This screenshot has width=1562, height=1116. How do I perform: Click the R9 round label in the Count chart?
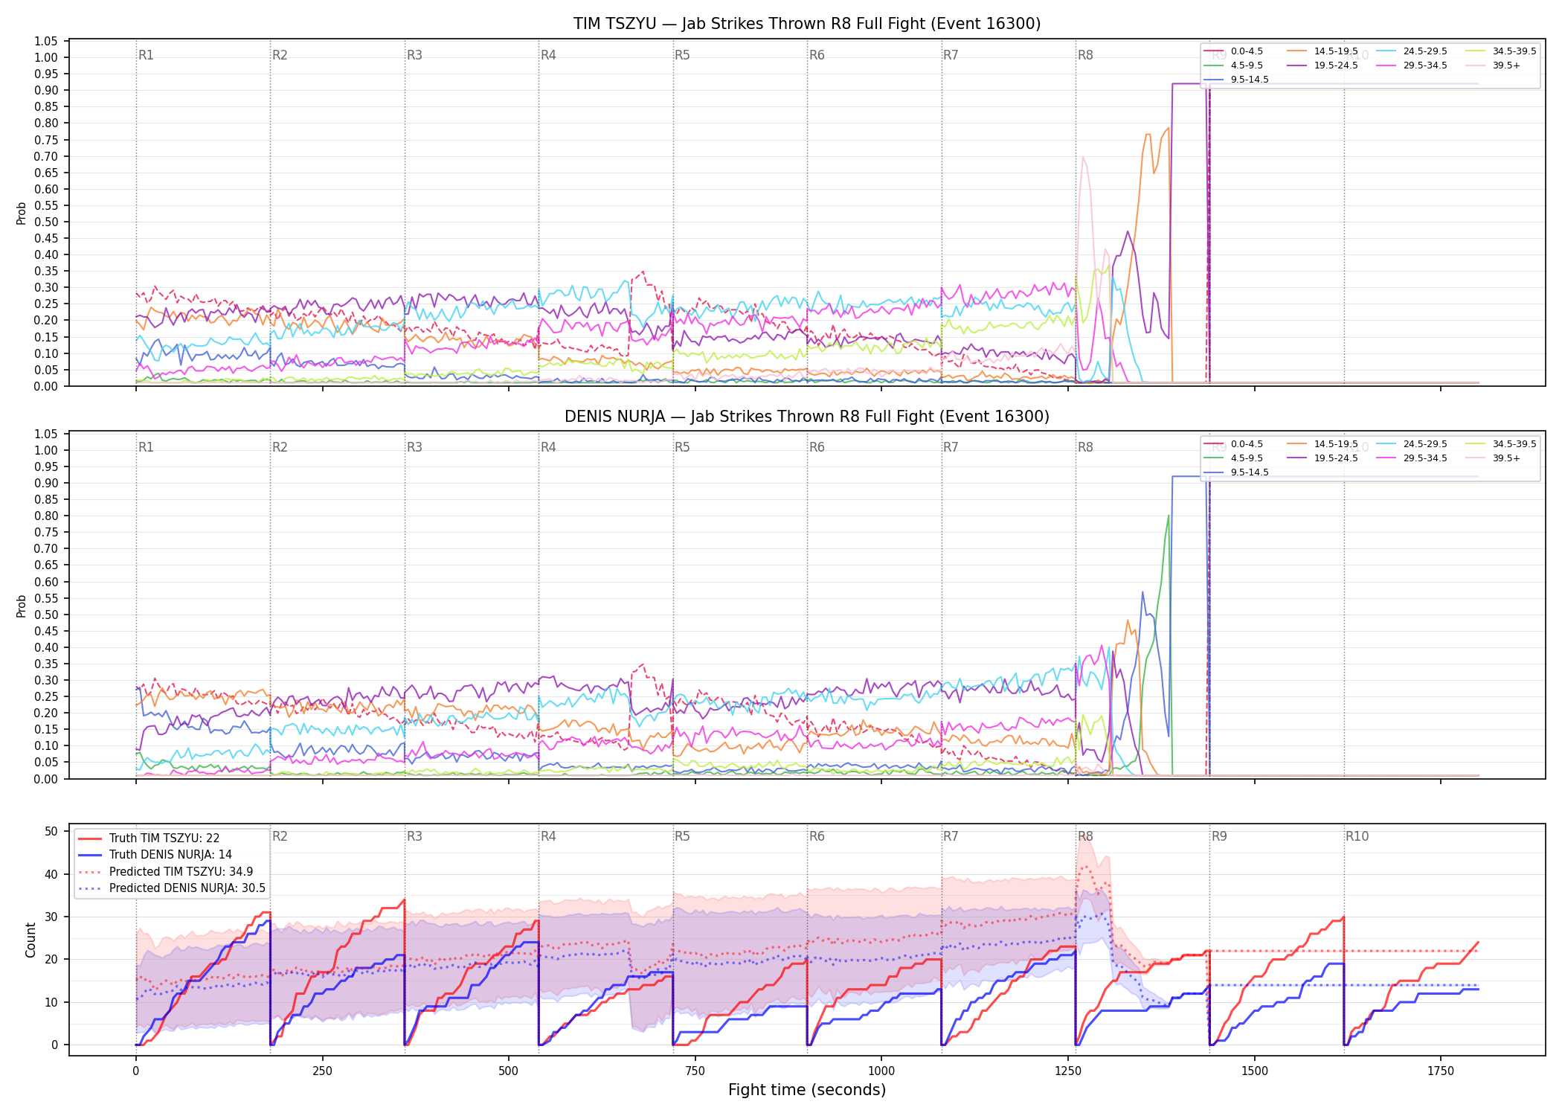click(1219, 836)
